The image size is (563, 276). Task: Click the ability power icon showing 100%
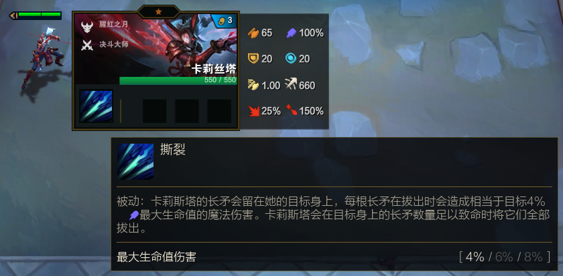click(x=291, y=33)
